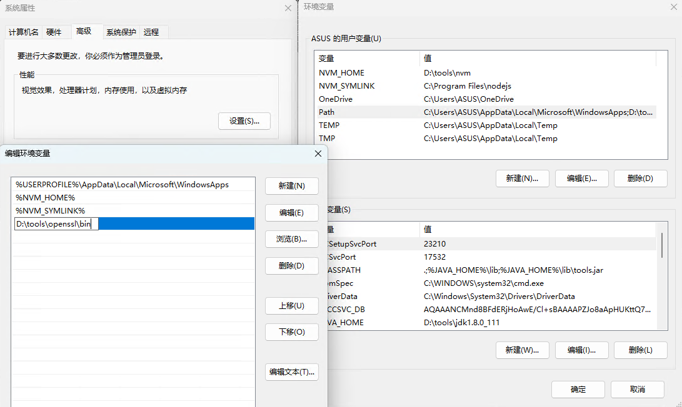Click the 值 column header in system variables
Screen dimensions: 682x407
[538, 229]
